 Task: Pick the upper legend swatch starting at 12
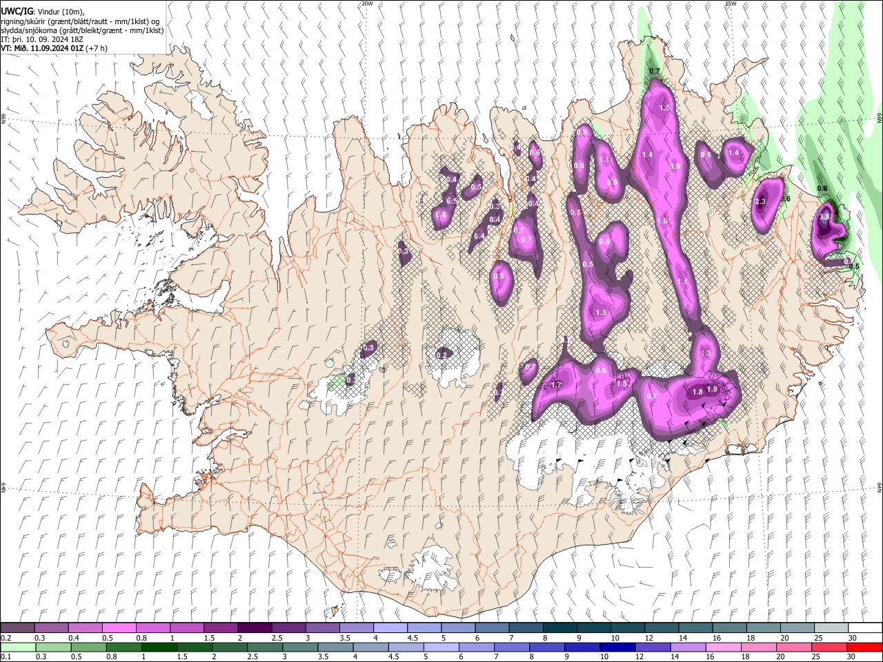[661, 628]
